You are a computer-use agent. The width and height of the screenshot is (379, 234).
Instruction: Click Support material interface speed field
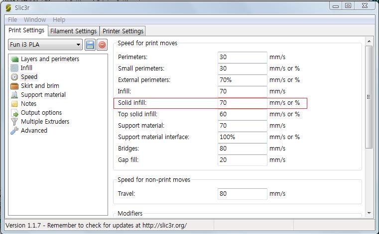(243, 137)
